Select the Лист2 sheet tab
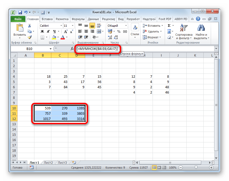 [48, 163]
